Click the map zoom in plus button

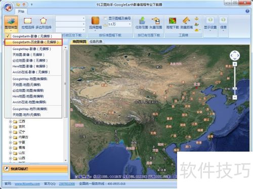(x=235, y=64)
